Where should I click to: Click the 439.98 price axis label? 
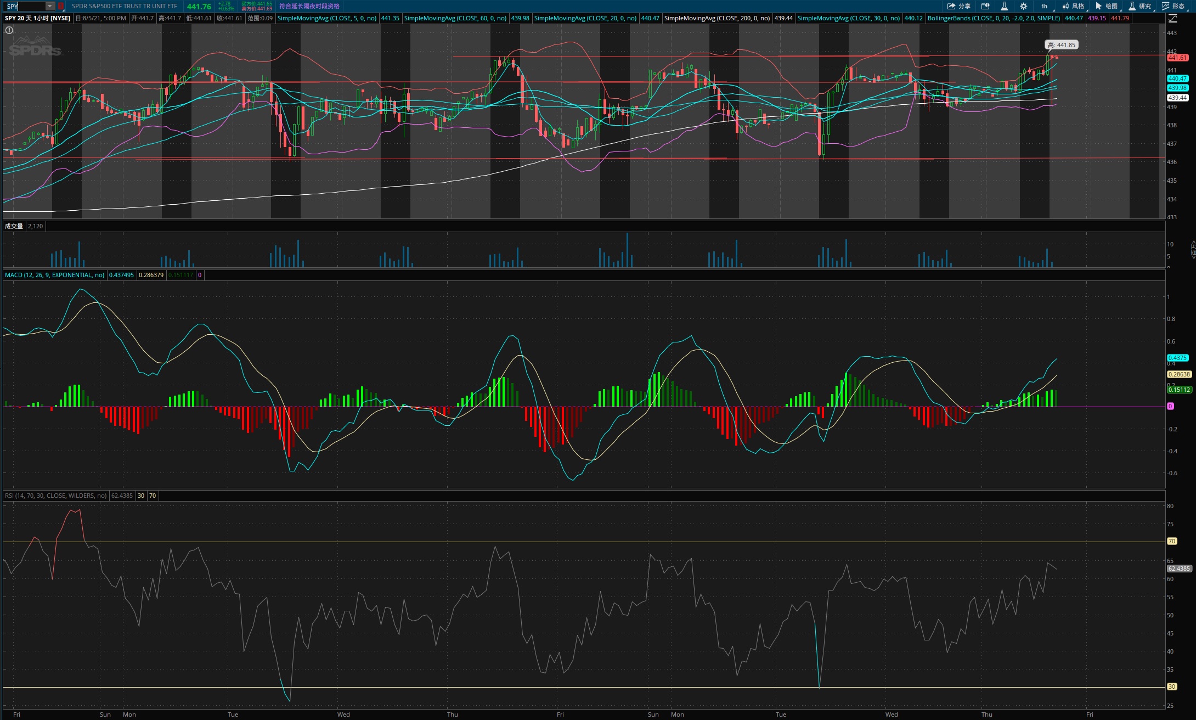point(1177,88)
